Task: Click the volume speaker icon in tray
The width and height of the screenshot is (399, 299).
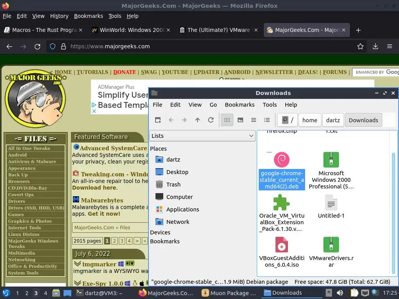Action: [340, 293]
